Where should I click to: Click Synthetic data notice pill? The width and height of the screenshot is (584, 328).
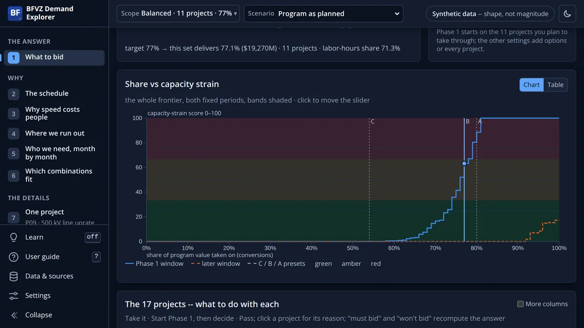point(490,14)
